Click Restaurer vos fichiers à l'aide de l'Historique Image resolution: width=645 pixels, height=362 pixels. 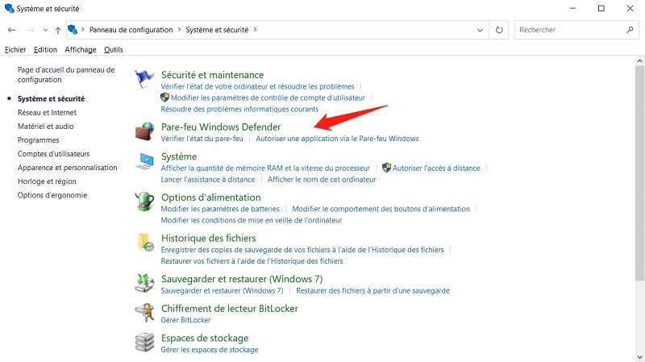click(x=252, y=260)
